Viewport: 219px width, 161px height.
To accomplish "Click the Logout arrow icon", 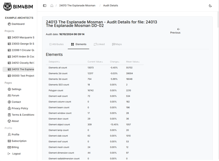I will tap(9, 154).
